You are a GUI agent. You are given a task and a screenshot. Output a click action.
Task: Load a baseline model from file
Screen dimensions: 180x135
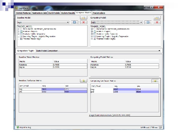click(x=83, y=18)
